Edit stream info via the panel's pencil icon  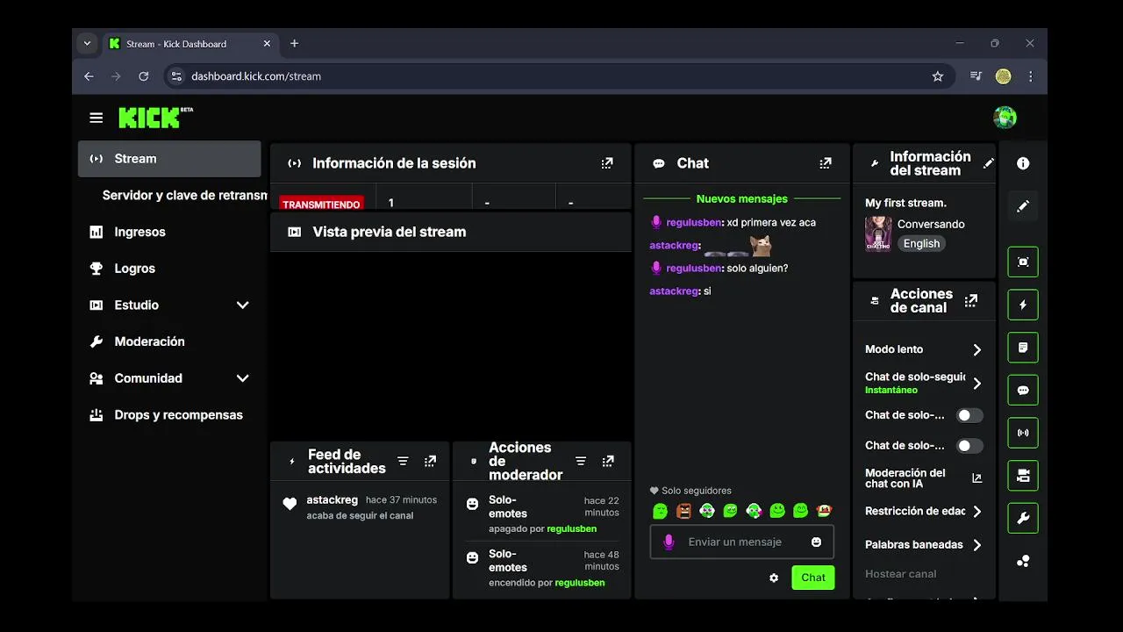coord(989,163)
